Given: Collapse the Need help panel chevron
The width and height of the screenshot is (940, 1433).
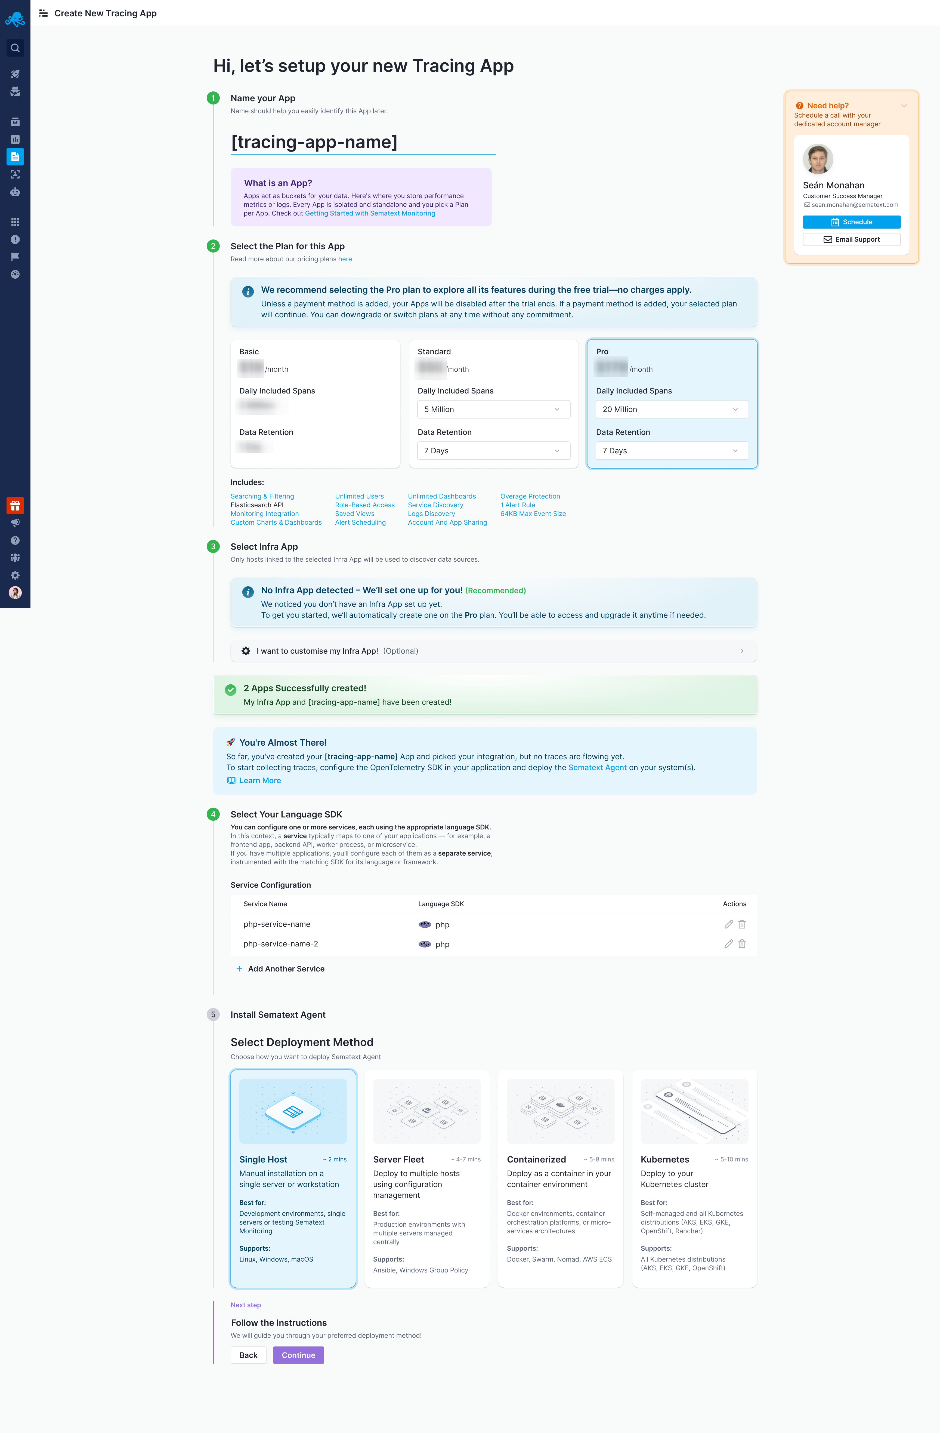Looking at the screenshot, I should pos(903,106).
